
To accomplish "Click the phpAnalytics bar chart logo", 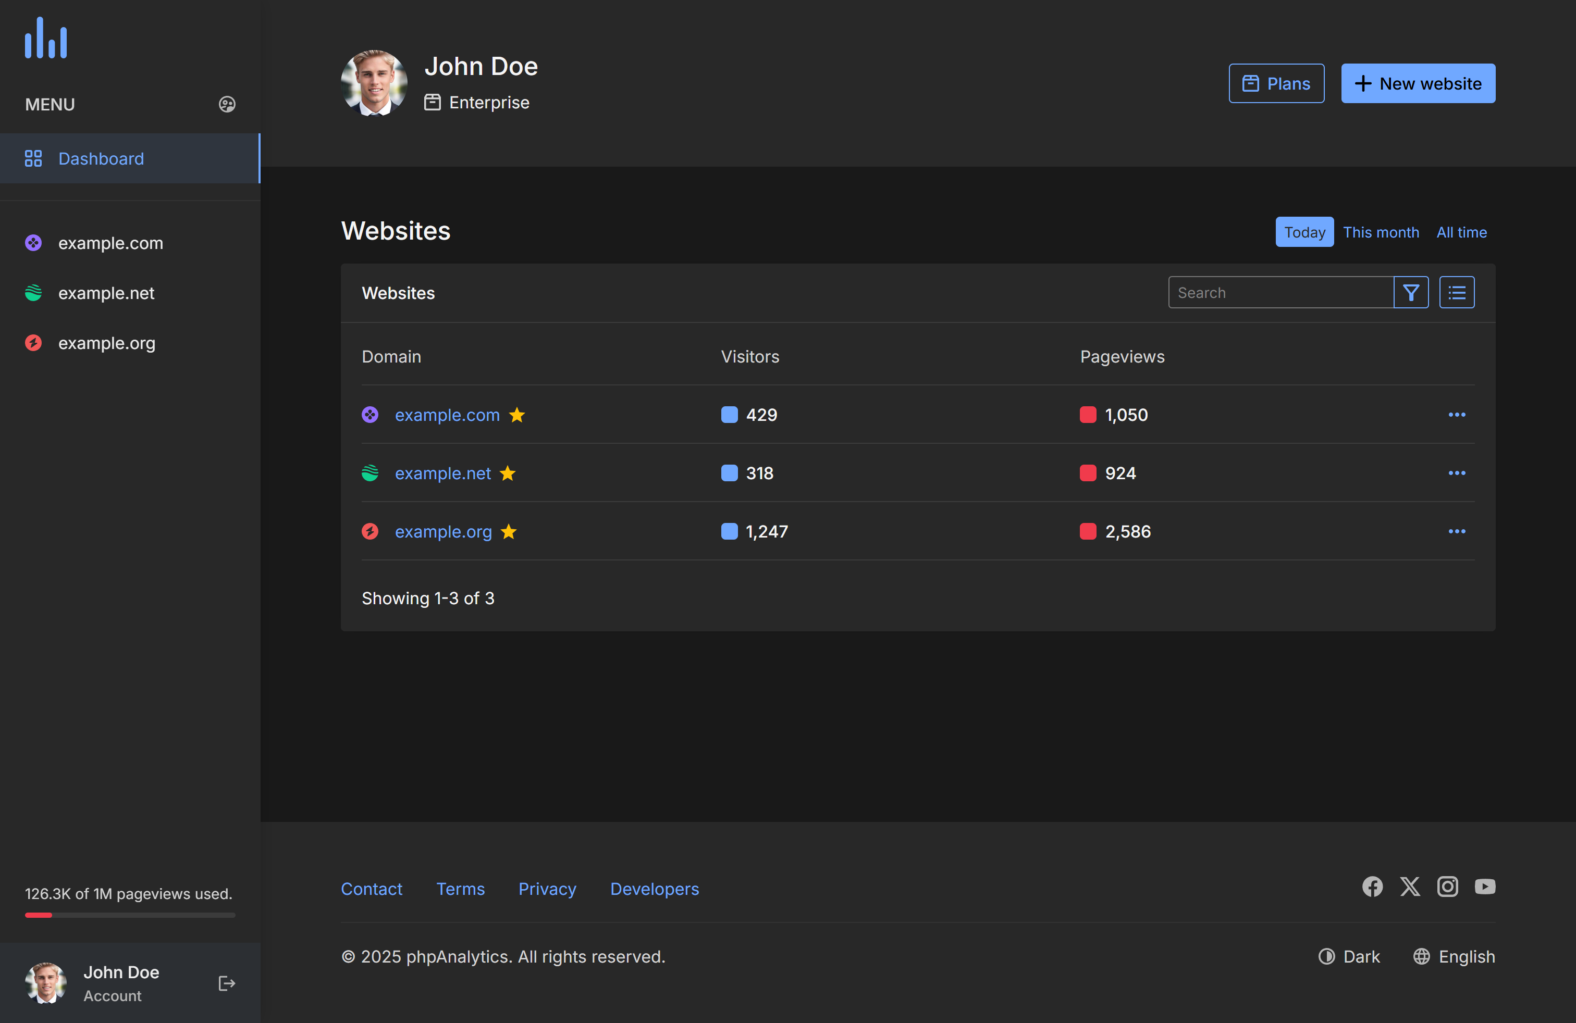I will tap(46, 39).
